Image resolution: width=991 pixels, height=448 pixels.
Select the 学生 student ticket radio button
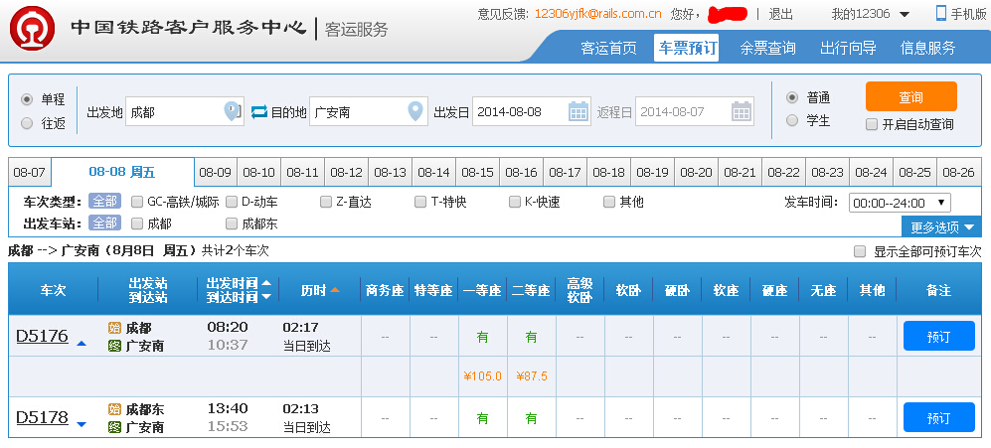tap(792, 121)
